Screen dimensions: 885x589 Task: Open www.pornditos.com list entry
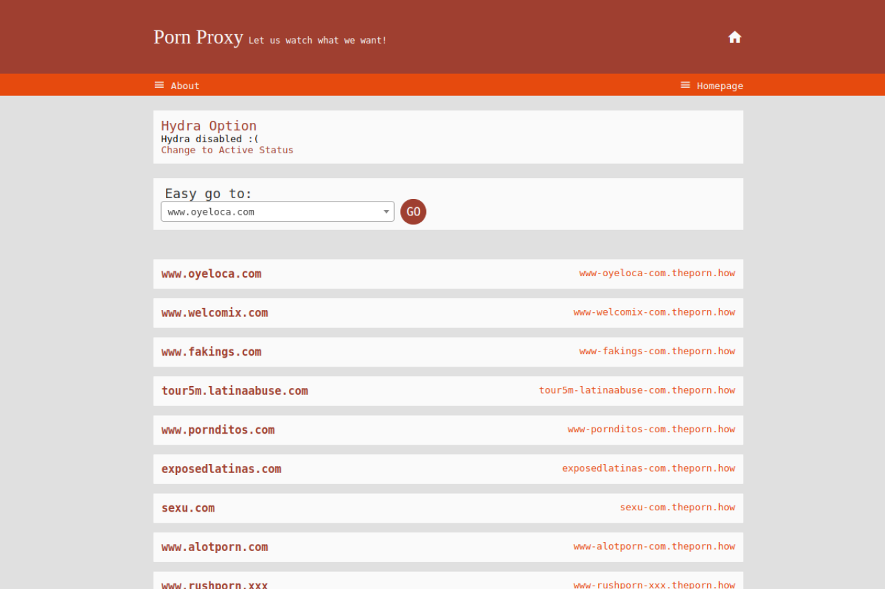coord(218,429)
